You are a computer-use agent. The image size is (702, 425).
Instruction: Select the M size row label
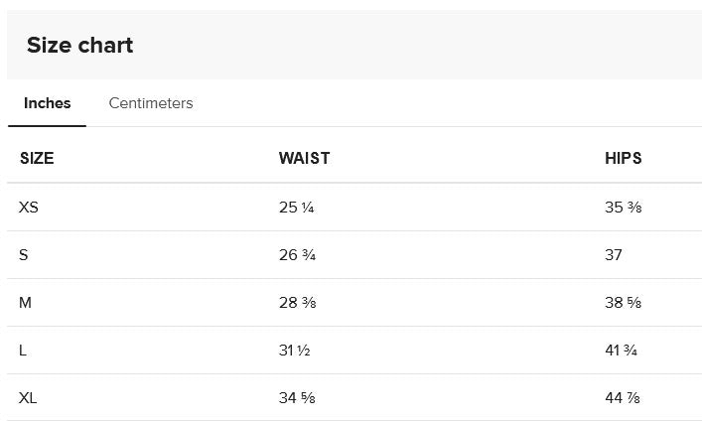coord(26,303)
